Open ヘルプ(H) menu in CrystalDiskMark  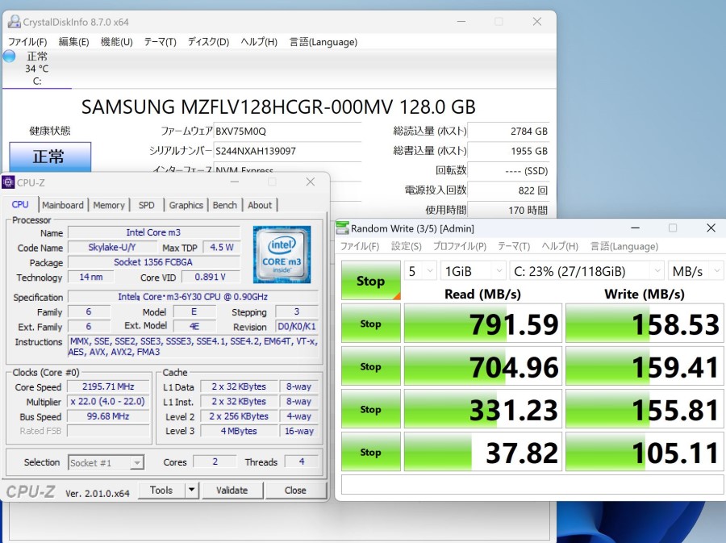pos(560,246)
